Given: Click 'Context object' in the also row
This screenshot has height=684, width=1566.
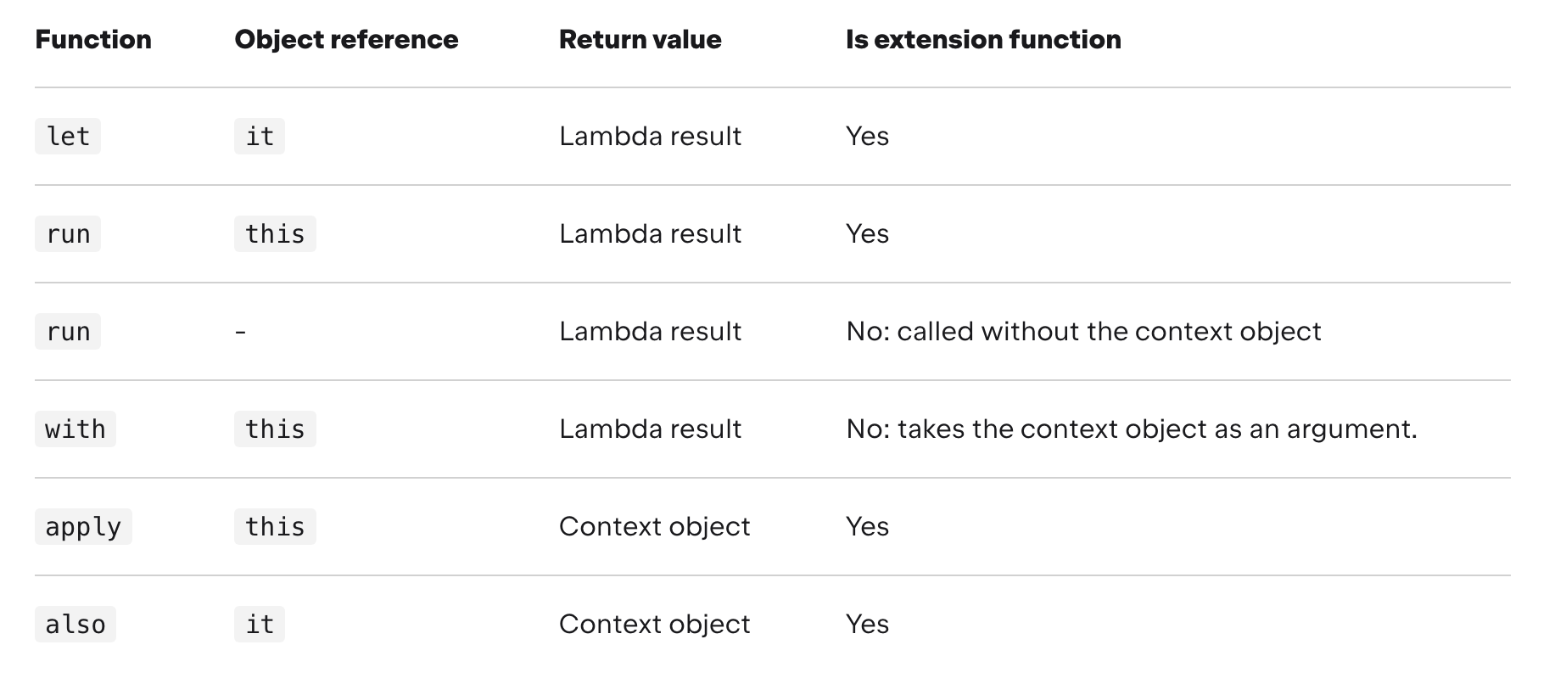Looking at the screenshot, I should coord(654,625).
